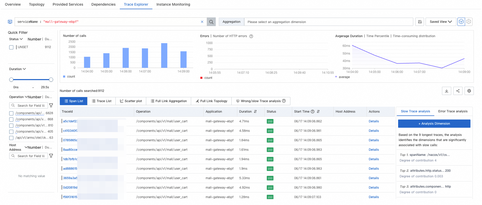Select first /components/api operation checkbox
This screenshot has height=205, width=482.
[11, 113]
